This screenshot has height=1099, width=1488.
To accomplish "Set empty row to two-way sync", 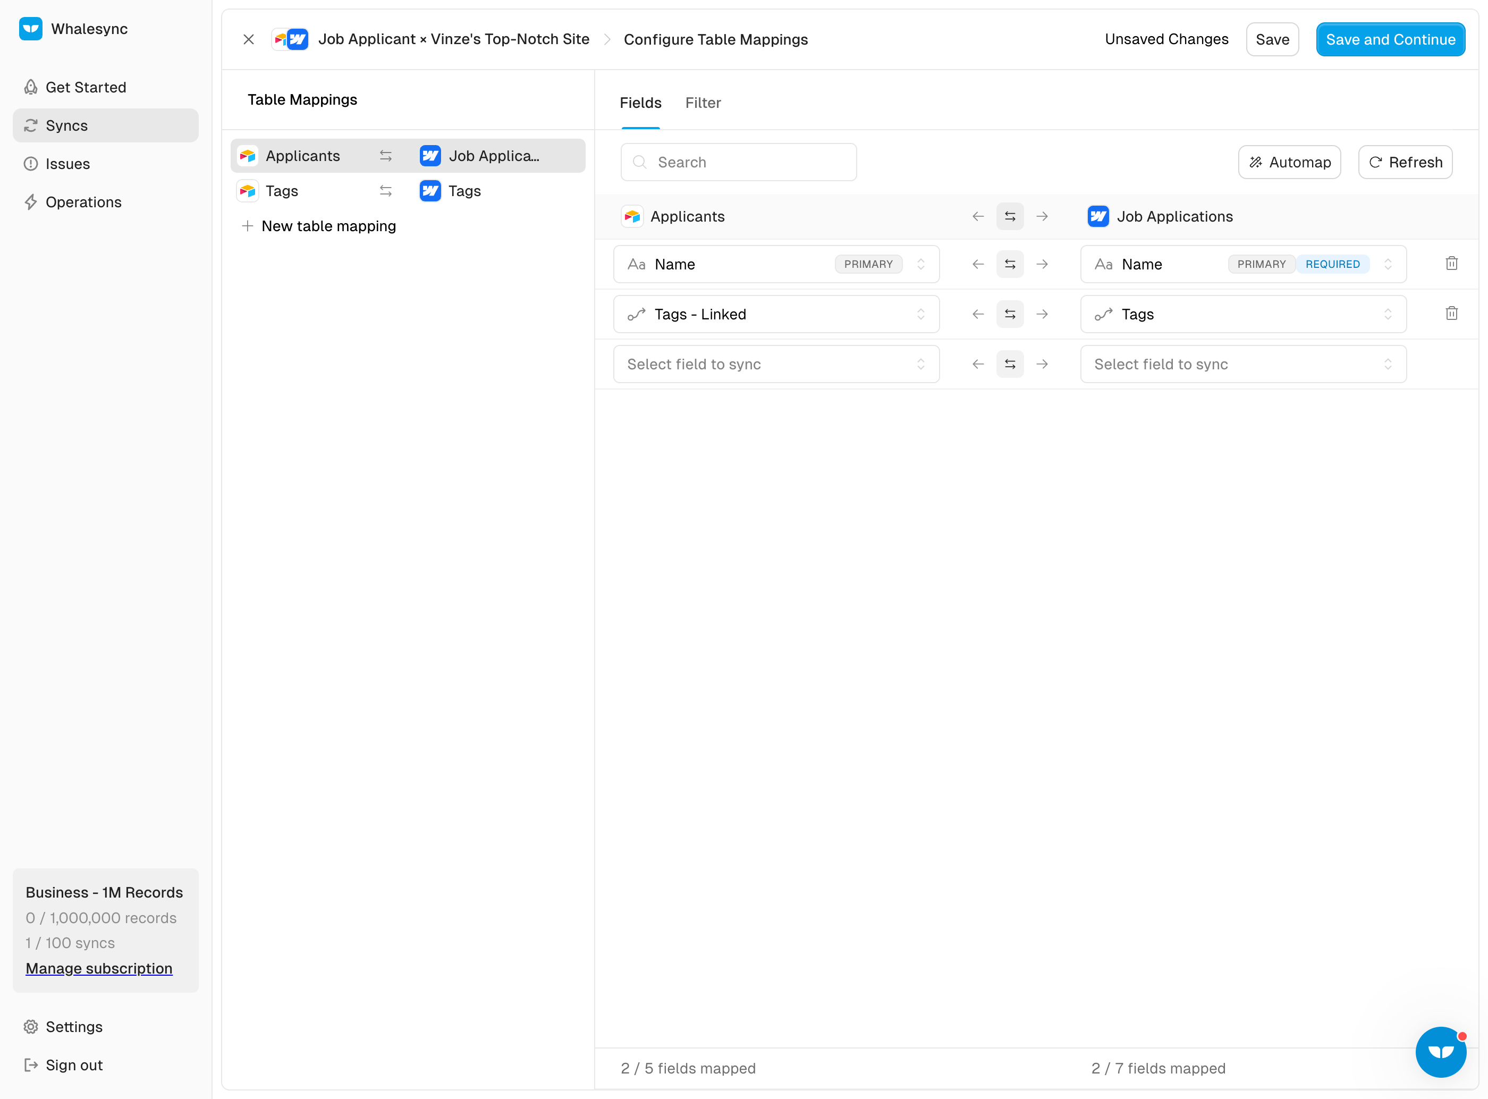I will [1010, 364].
